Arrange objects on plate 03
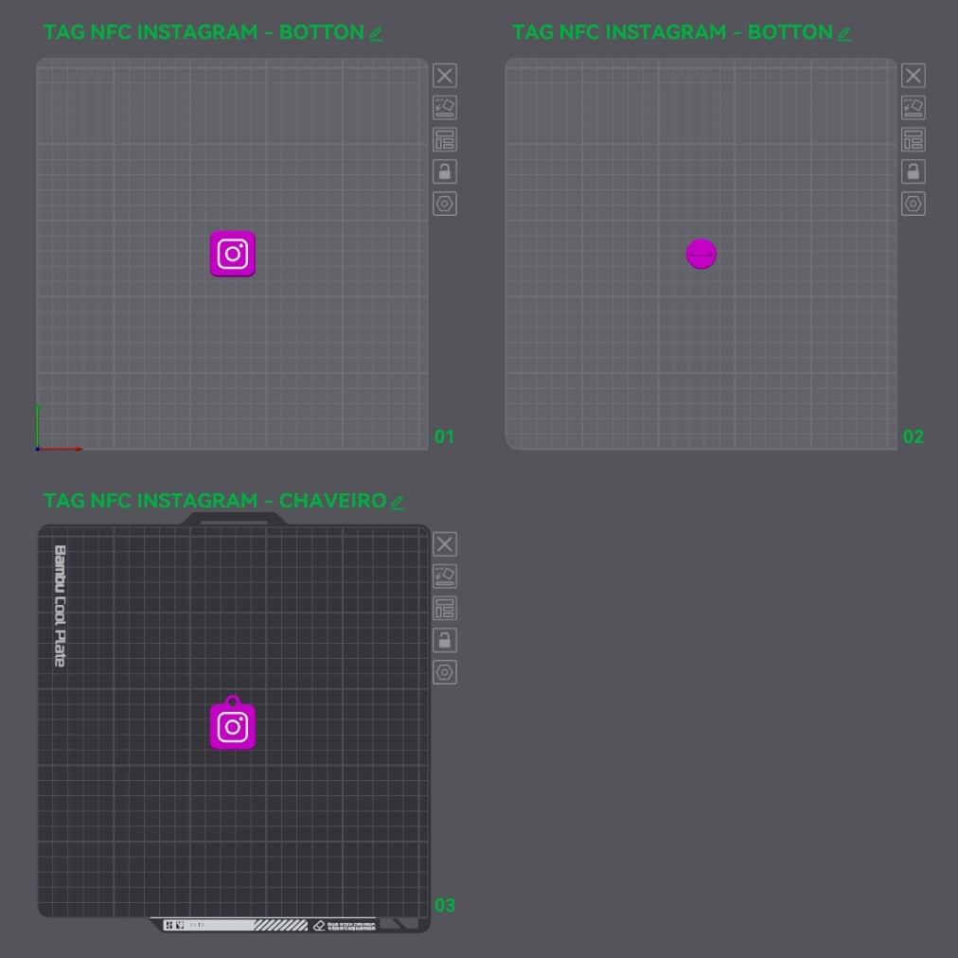 coord(445,608)
